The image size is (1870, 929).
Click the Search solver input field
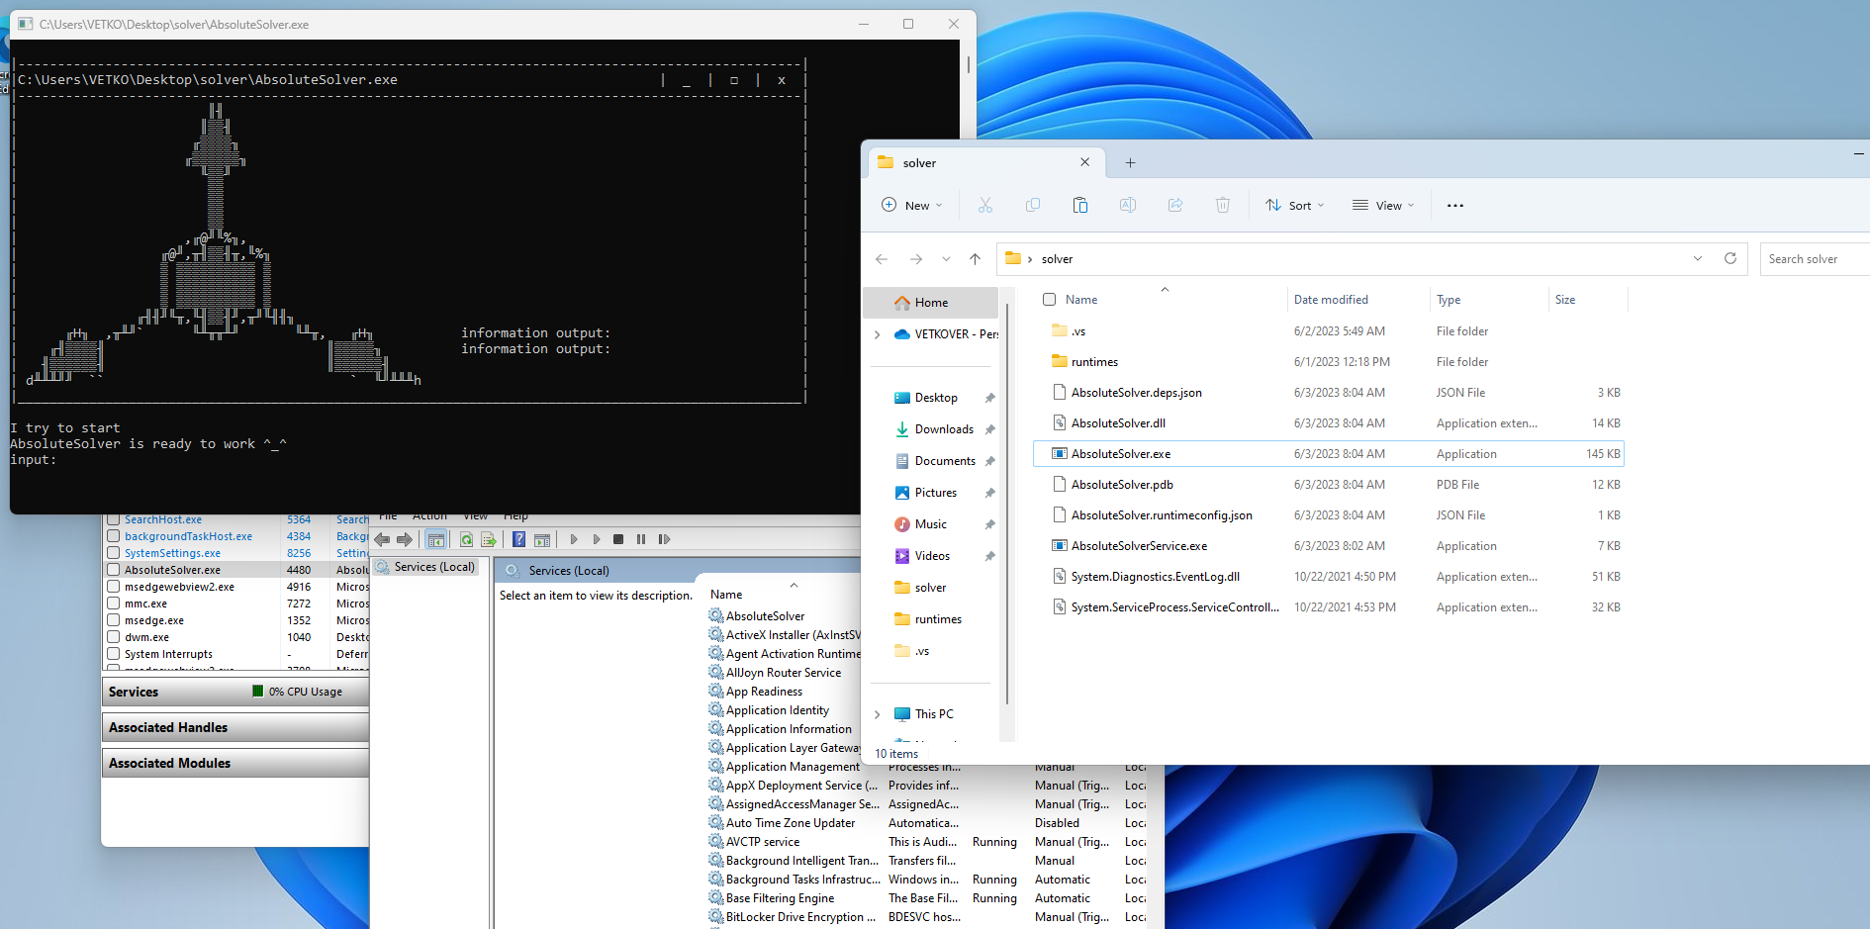coord(1815,259)
